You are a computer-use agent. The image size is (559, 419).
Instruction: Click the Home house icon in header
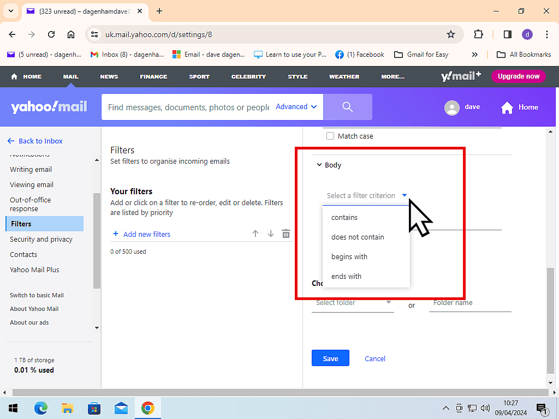(507, 107)
